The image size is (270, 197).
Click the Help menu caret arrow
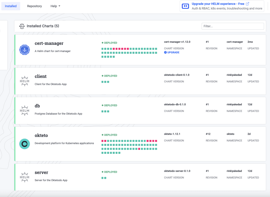tap(59, 6)
